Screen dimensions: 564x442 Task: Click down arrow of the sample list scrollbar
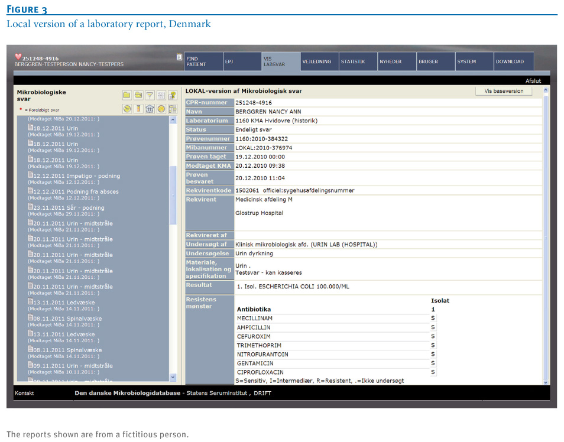pyautogui.click(x=173, y=377)
